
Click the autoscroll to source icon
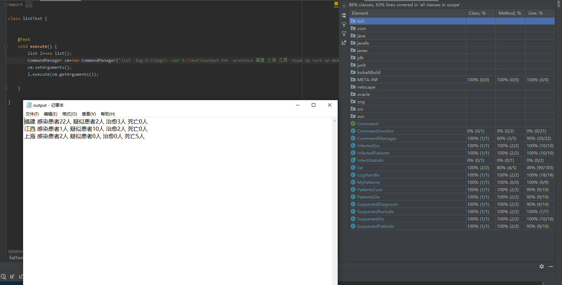coord(344,24)
